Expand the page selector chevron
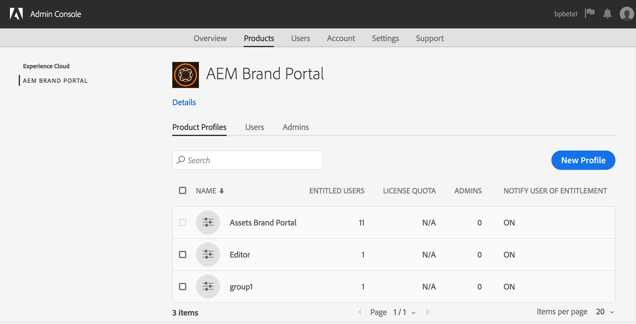 pos(414,313)
